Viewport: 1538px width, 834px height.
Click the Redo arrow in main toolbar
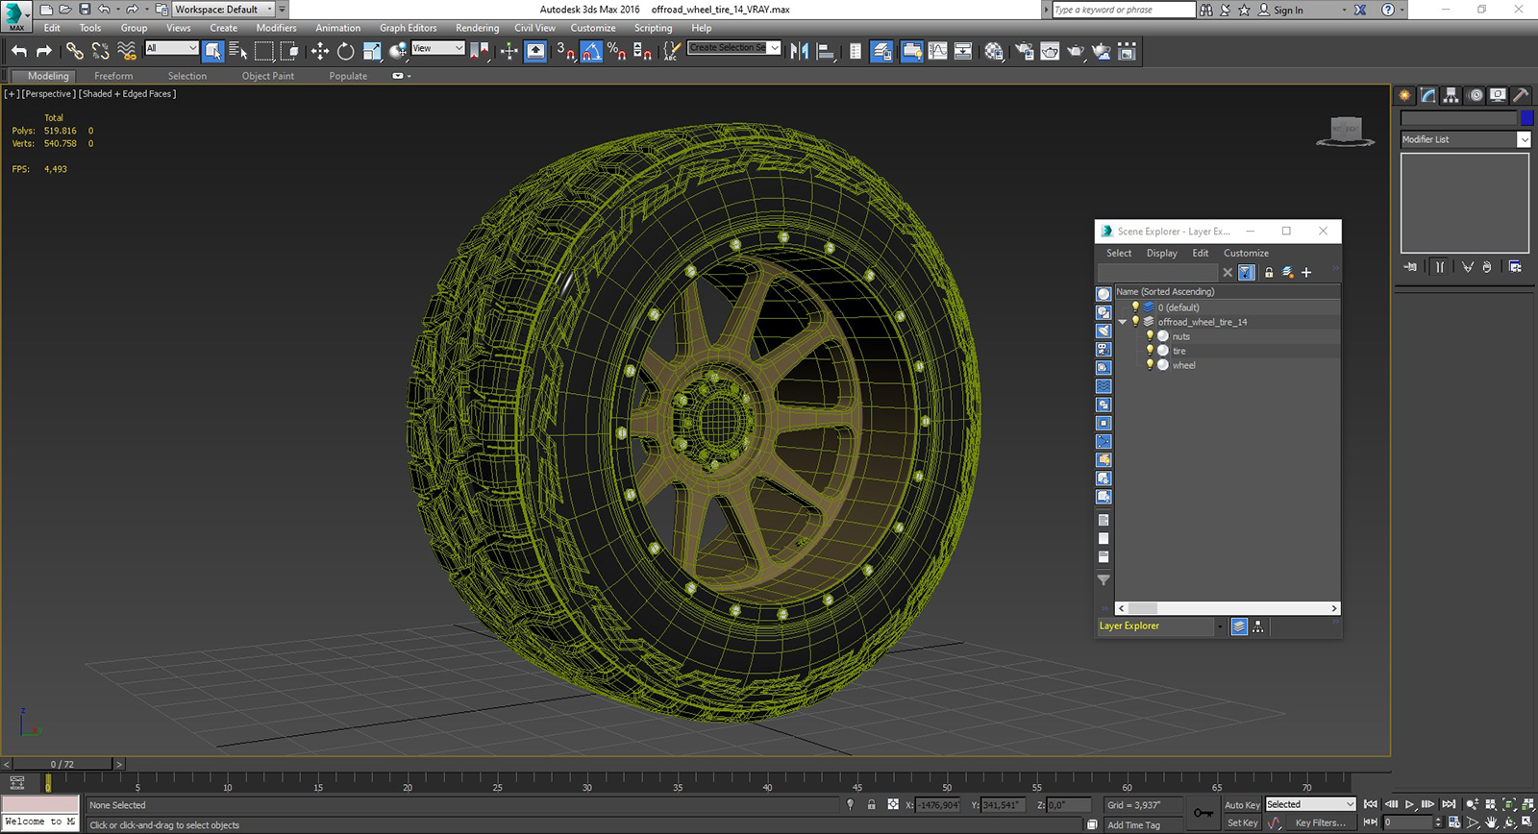click(44, 51)
